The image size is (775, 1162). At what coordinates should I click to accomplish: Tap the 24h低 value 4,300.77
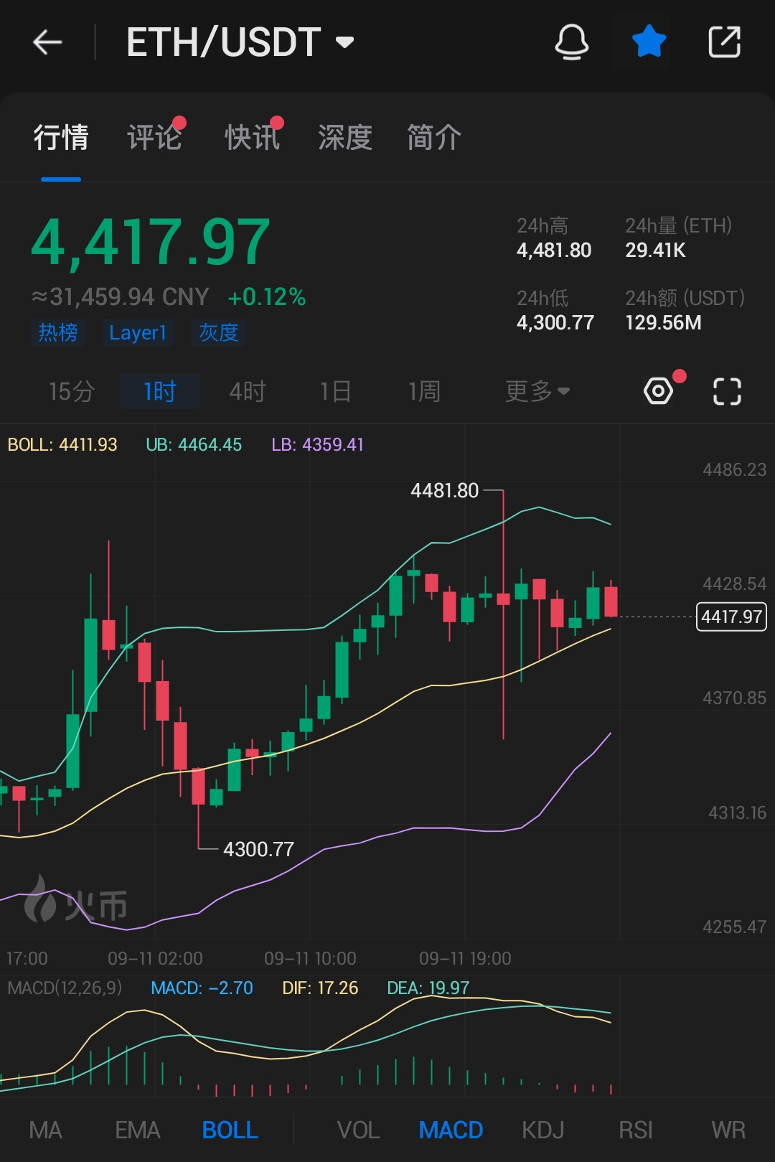555,323
